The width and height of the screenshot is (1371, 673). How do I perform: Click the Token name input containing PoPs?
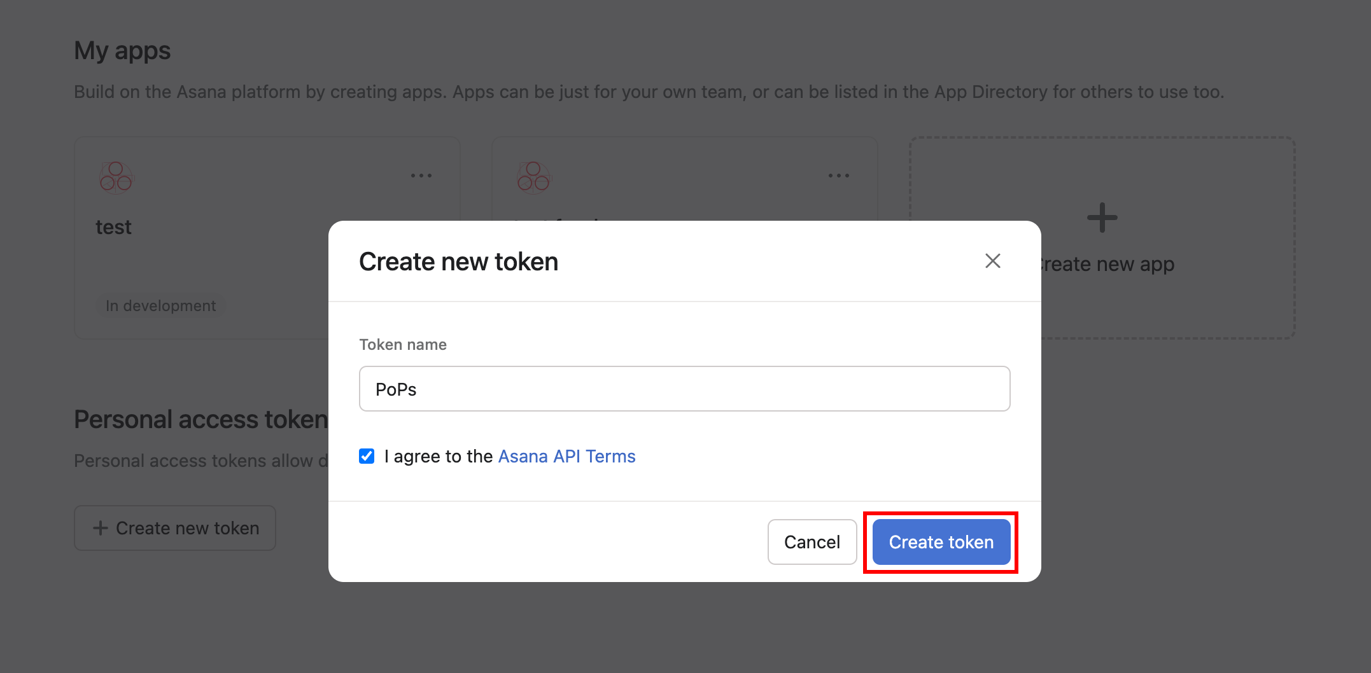(684, 388)
